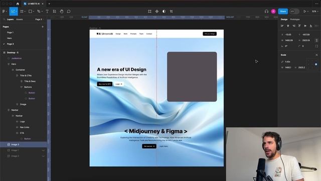This screenshot has width=321, height=181.
Task: Open the Figma main menu icon
Action: (4, 12)
